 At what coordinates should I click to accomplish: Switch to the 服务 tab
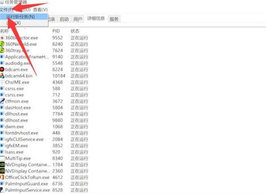114,19
